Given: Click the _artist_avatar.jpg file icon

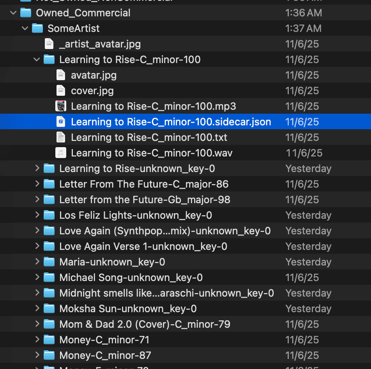Looking at the screenshot, I should click(x=49, y=44).
